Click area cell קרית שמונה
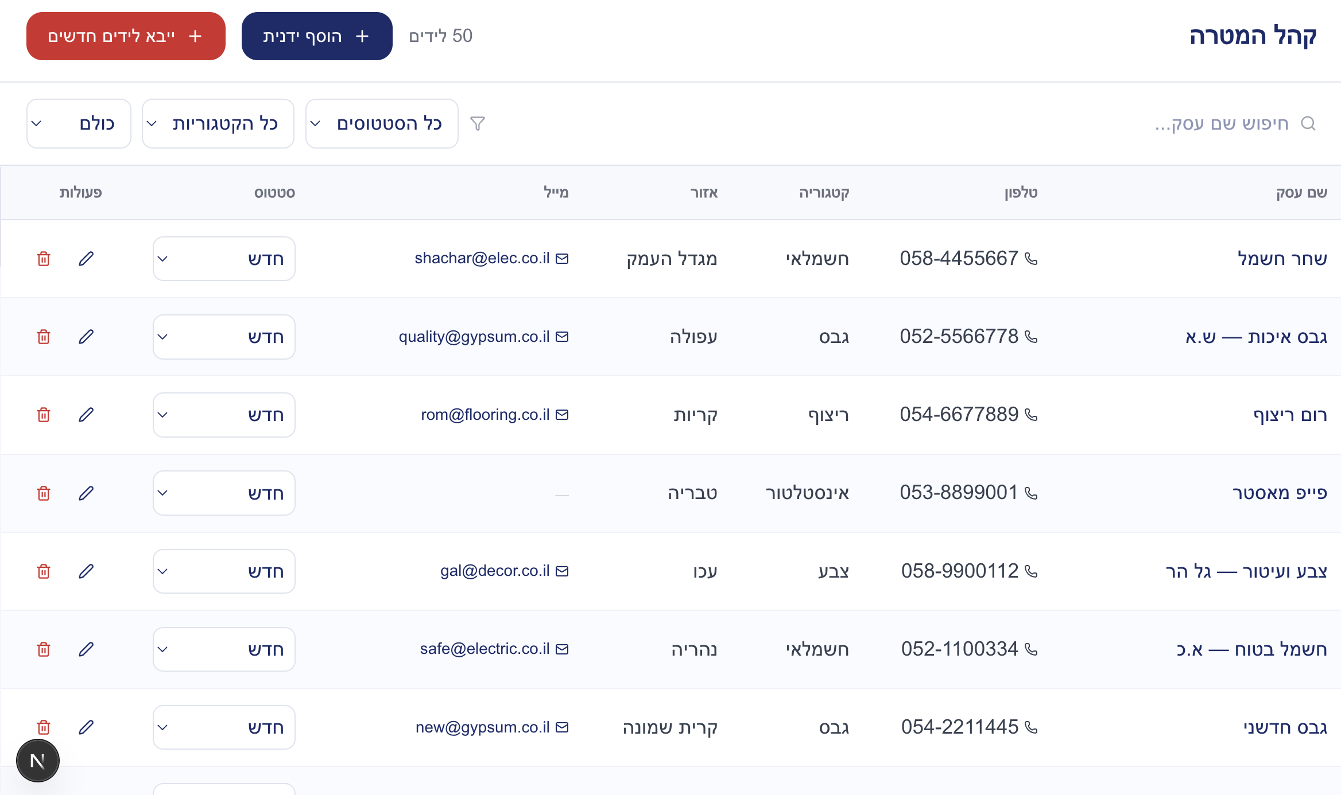Image resolution: width=1341 pixels, height=795 pixels. click(670, 727)
